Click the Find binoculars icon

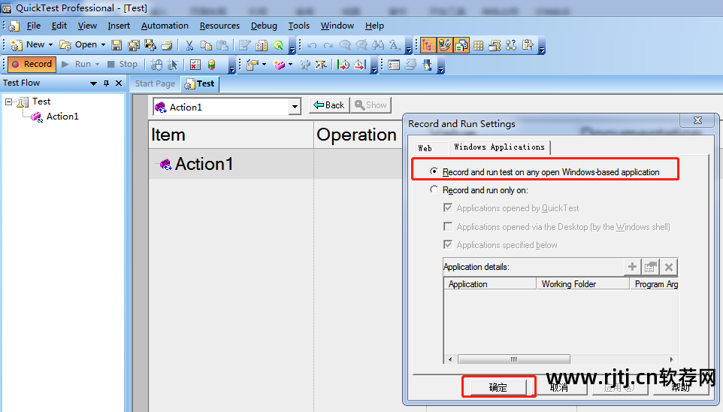pyautogui.click(x=378, y=45)
